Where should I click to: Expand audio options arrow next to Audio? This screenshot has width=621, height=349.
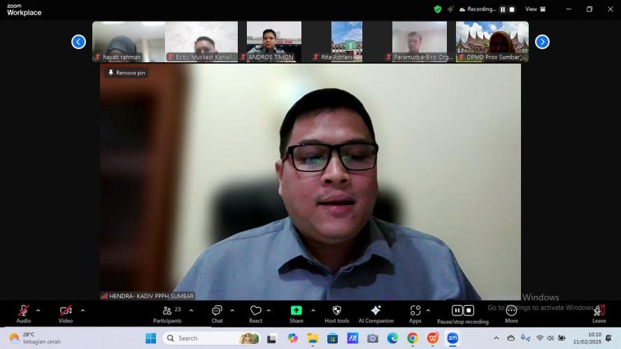[x=38, y=311]
